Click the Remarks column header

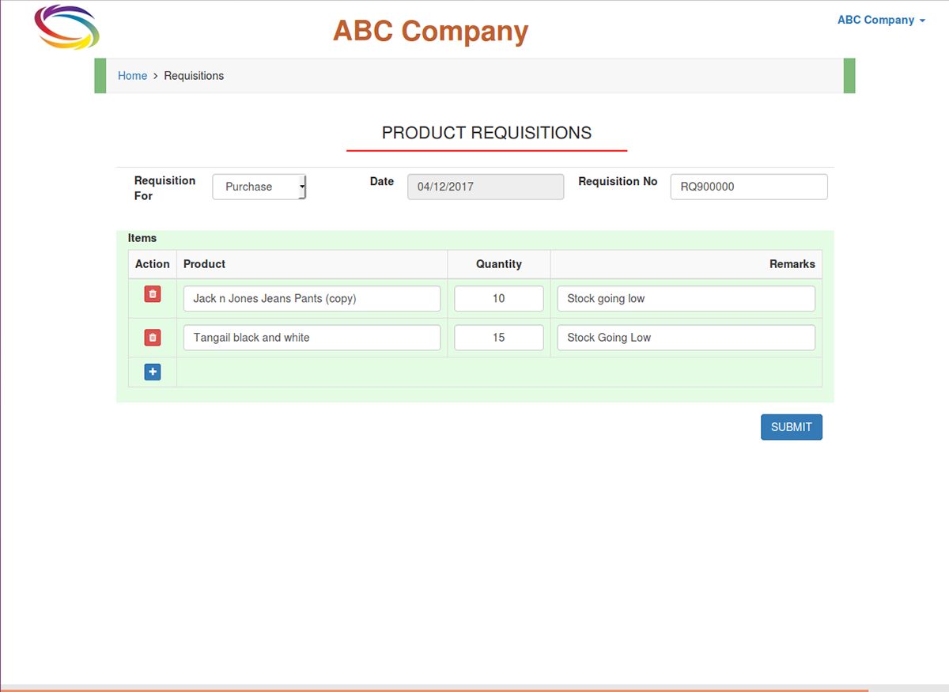(x=792, y=264)
